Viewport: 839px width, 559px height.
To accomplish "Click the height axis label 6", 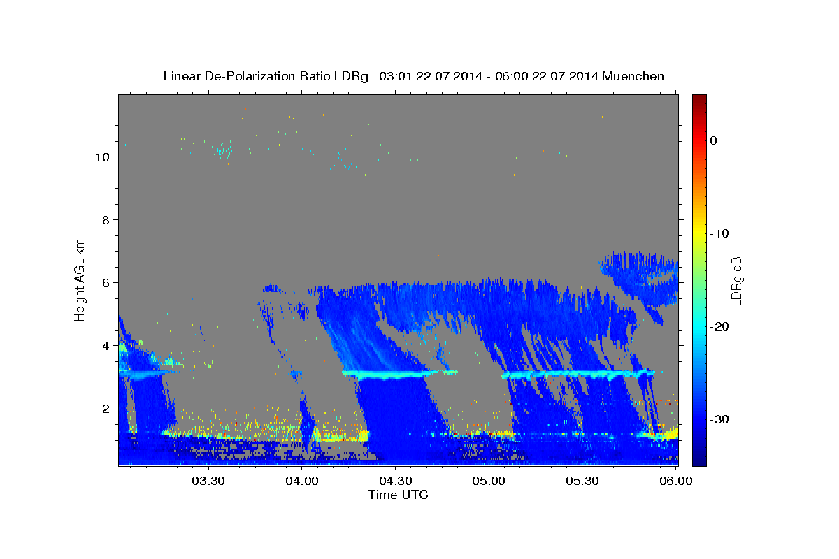I will [x=105, y=283].
